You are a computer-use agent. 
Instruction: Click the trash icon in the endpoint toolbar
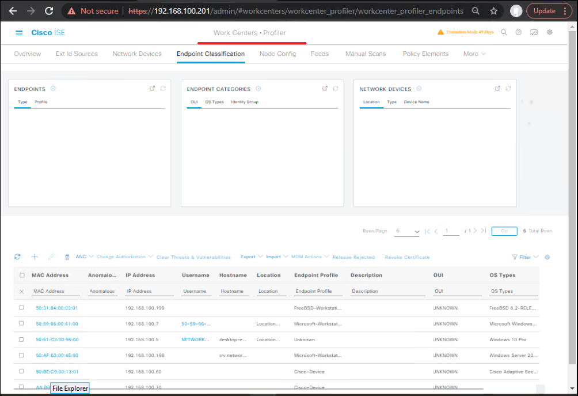(x=67, y=257)
